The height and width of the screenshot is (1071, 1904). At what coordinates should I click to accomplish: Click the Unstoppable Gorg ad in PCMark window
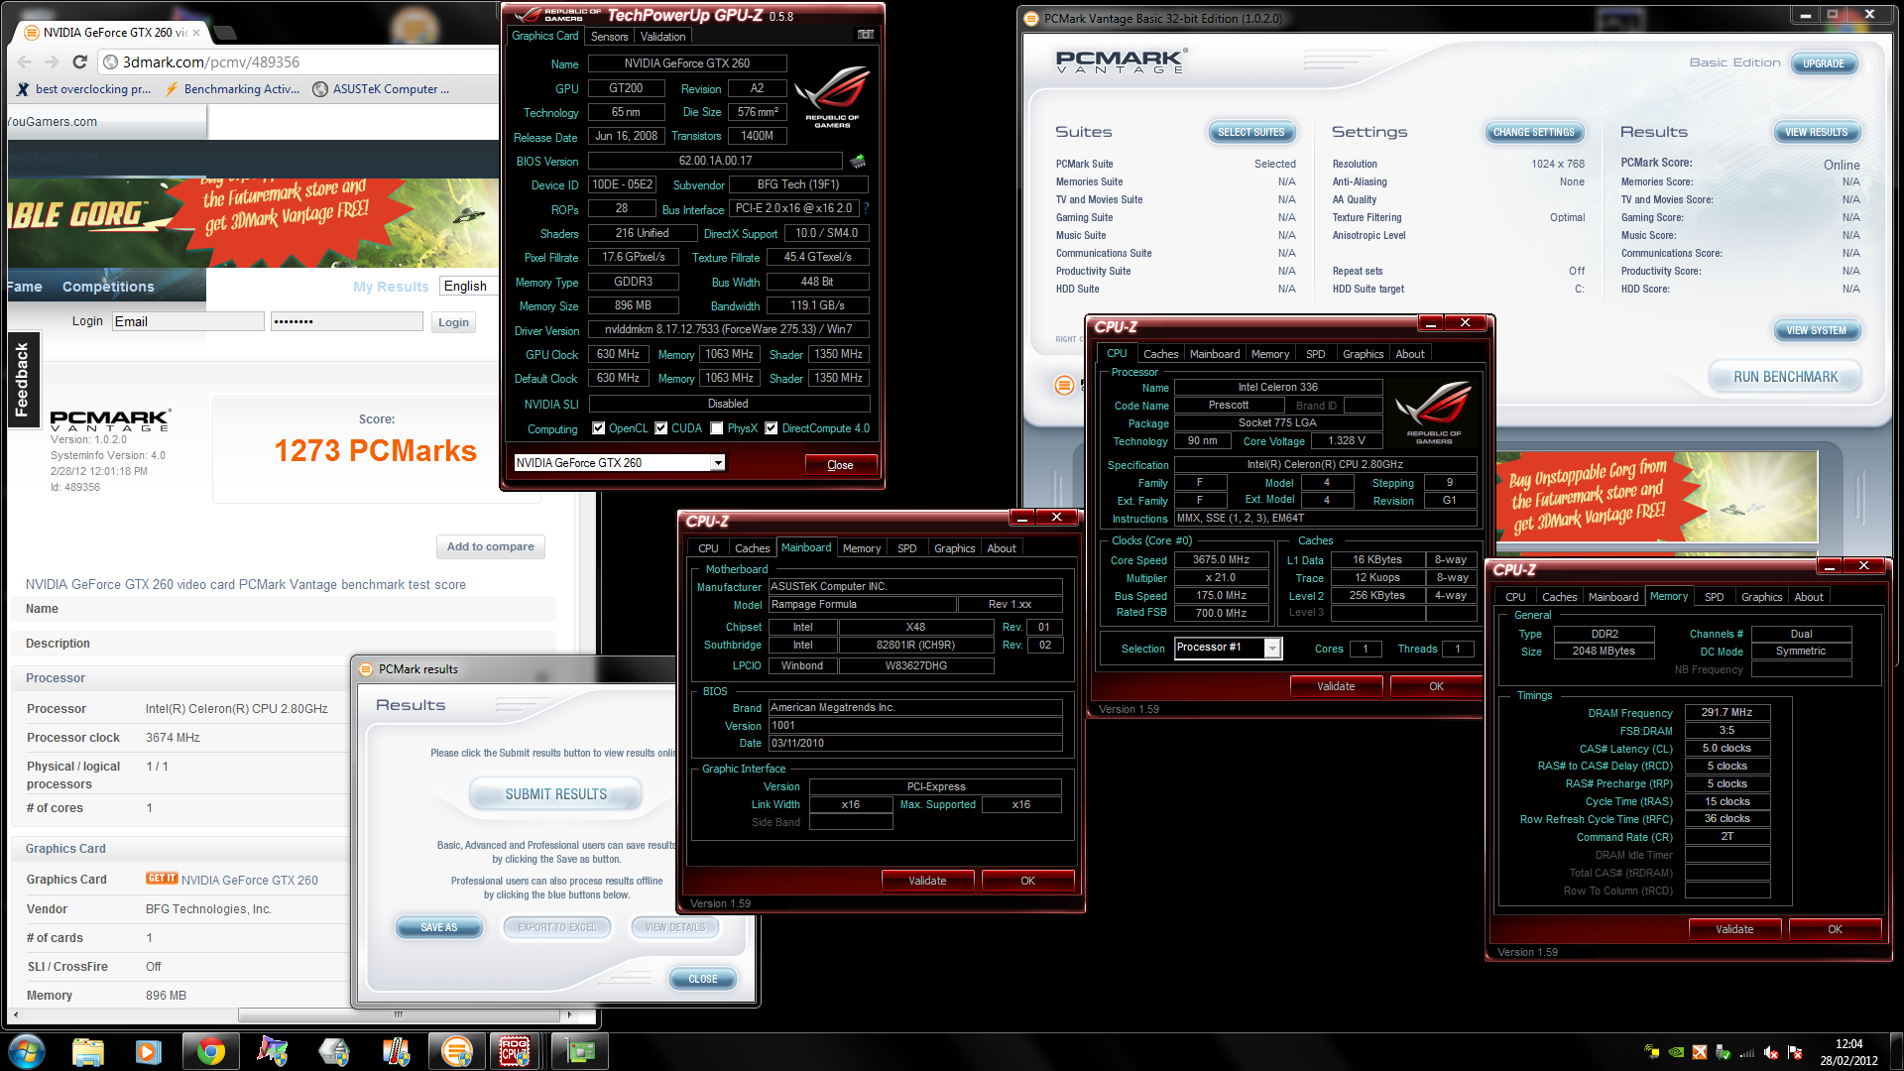click(x=1656, y=496)
